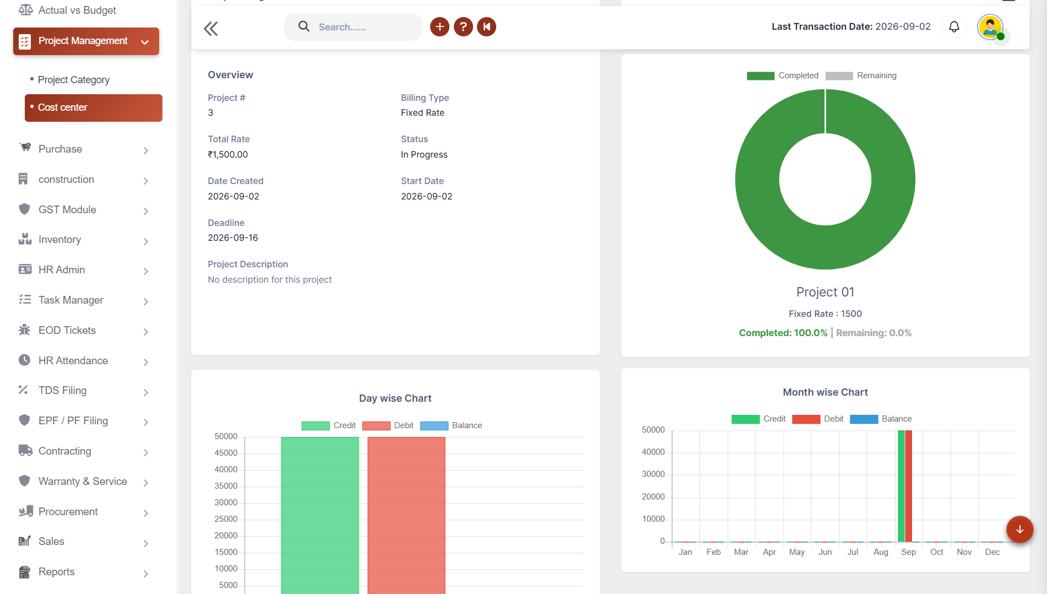Open Project Category submenu item
Viewport: 1047px width, 594px height.
point(74,80)
